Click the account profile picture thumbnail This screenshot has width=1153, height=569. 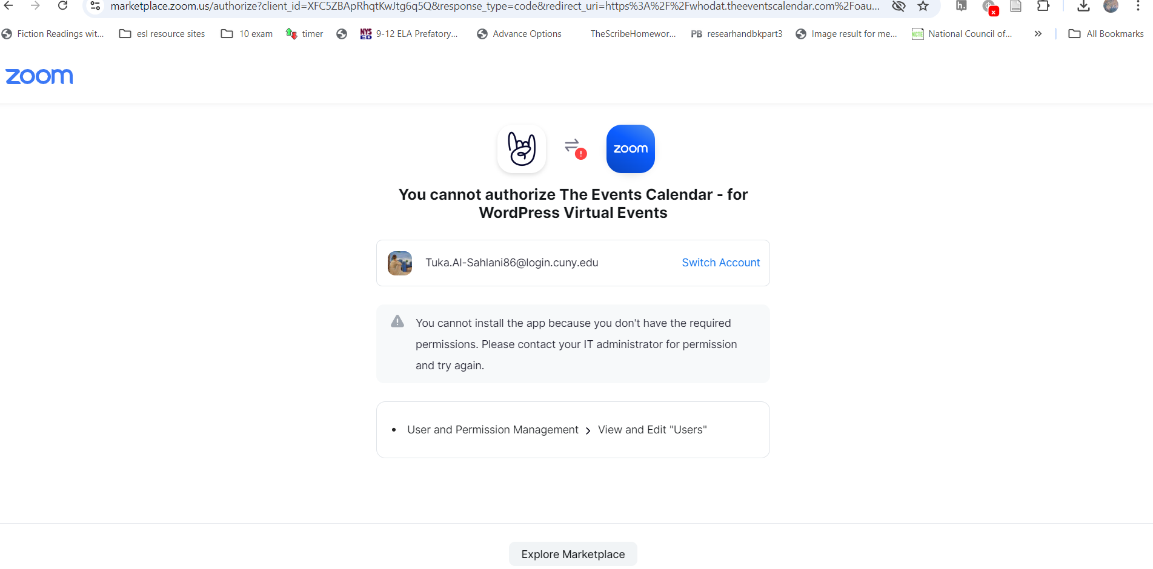tap(400, 263)
